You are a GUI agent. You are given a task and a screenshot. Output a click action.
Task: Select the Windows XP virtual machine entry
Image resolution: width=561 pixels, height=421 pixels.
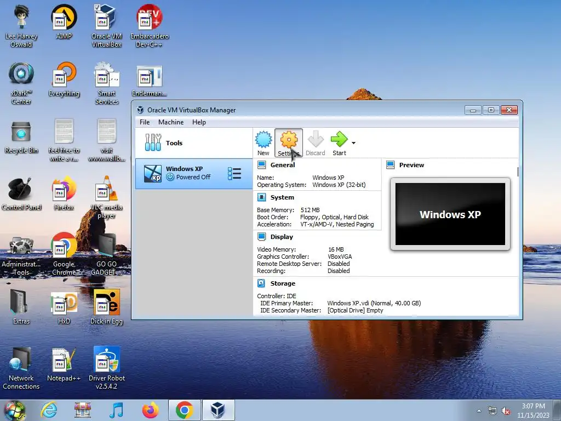click(193, 174)
